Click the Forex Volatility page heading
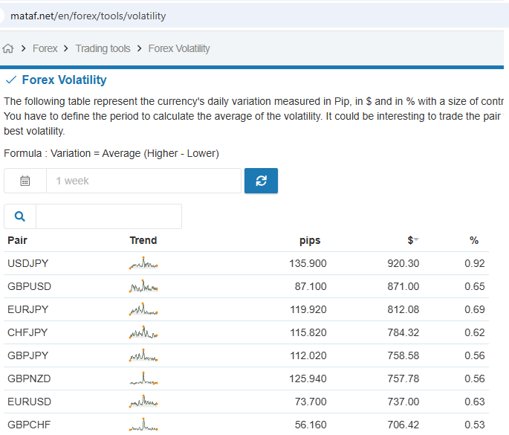Viewport: 509px width, 435px height. coord(64,80)
